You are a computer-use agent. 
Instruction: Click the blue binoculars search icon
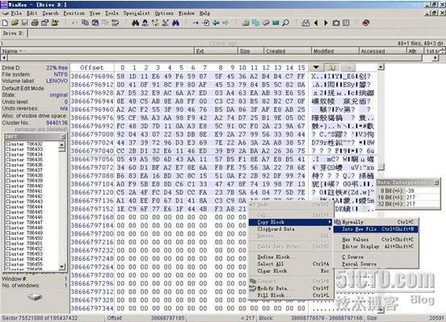[x=175, y=23]
